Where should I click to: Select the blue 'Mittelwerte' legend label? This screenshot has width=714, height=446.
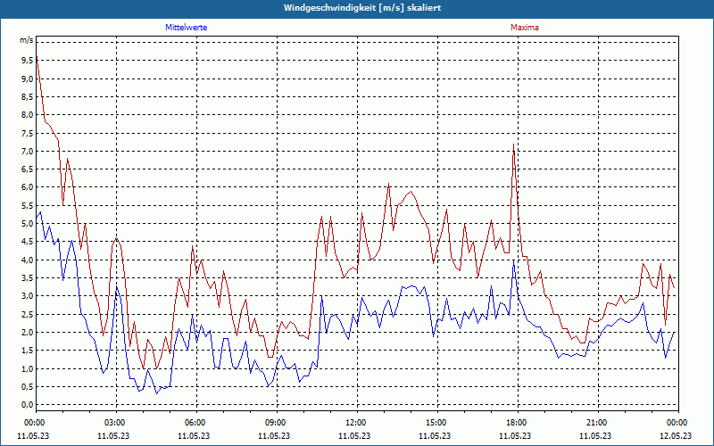[187, 28]
